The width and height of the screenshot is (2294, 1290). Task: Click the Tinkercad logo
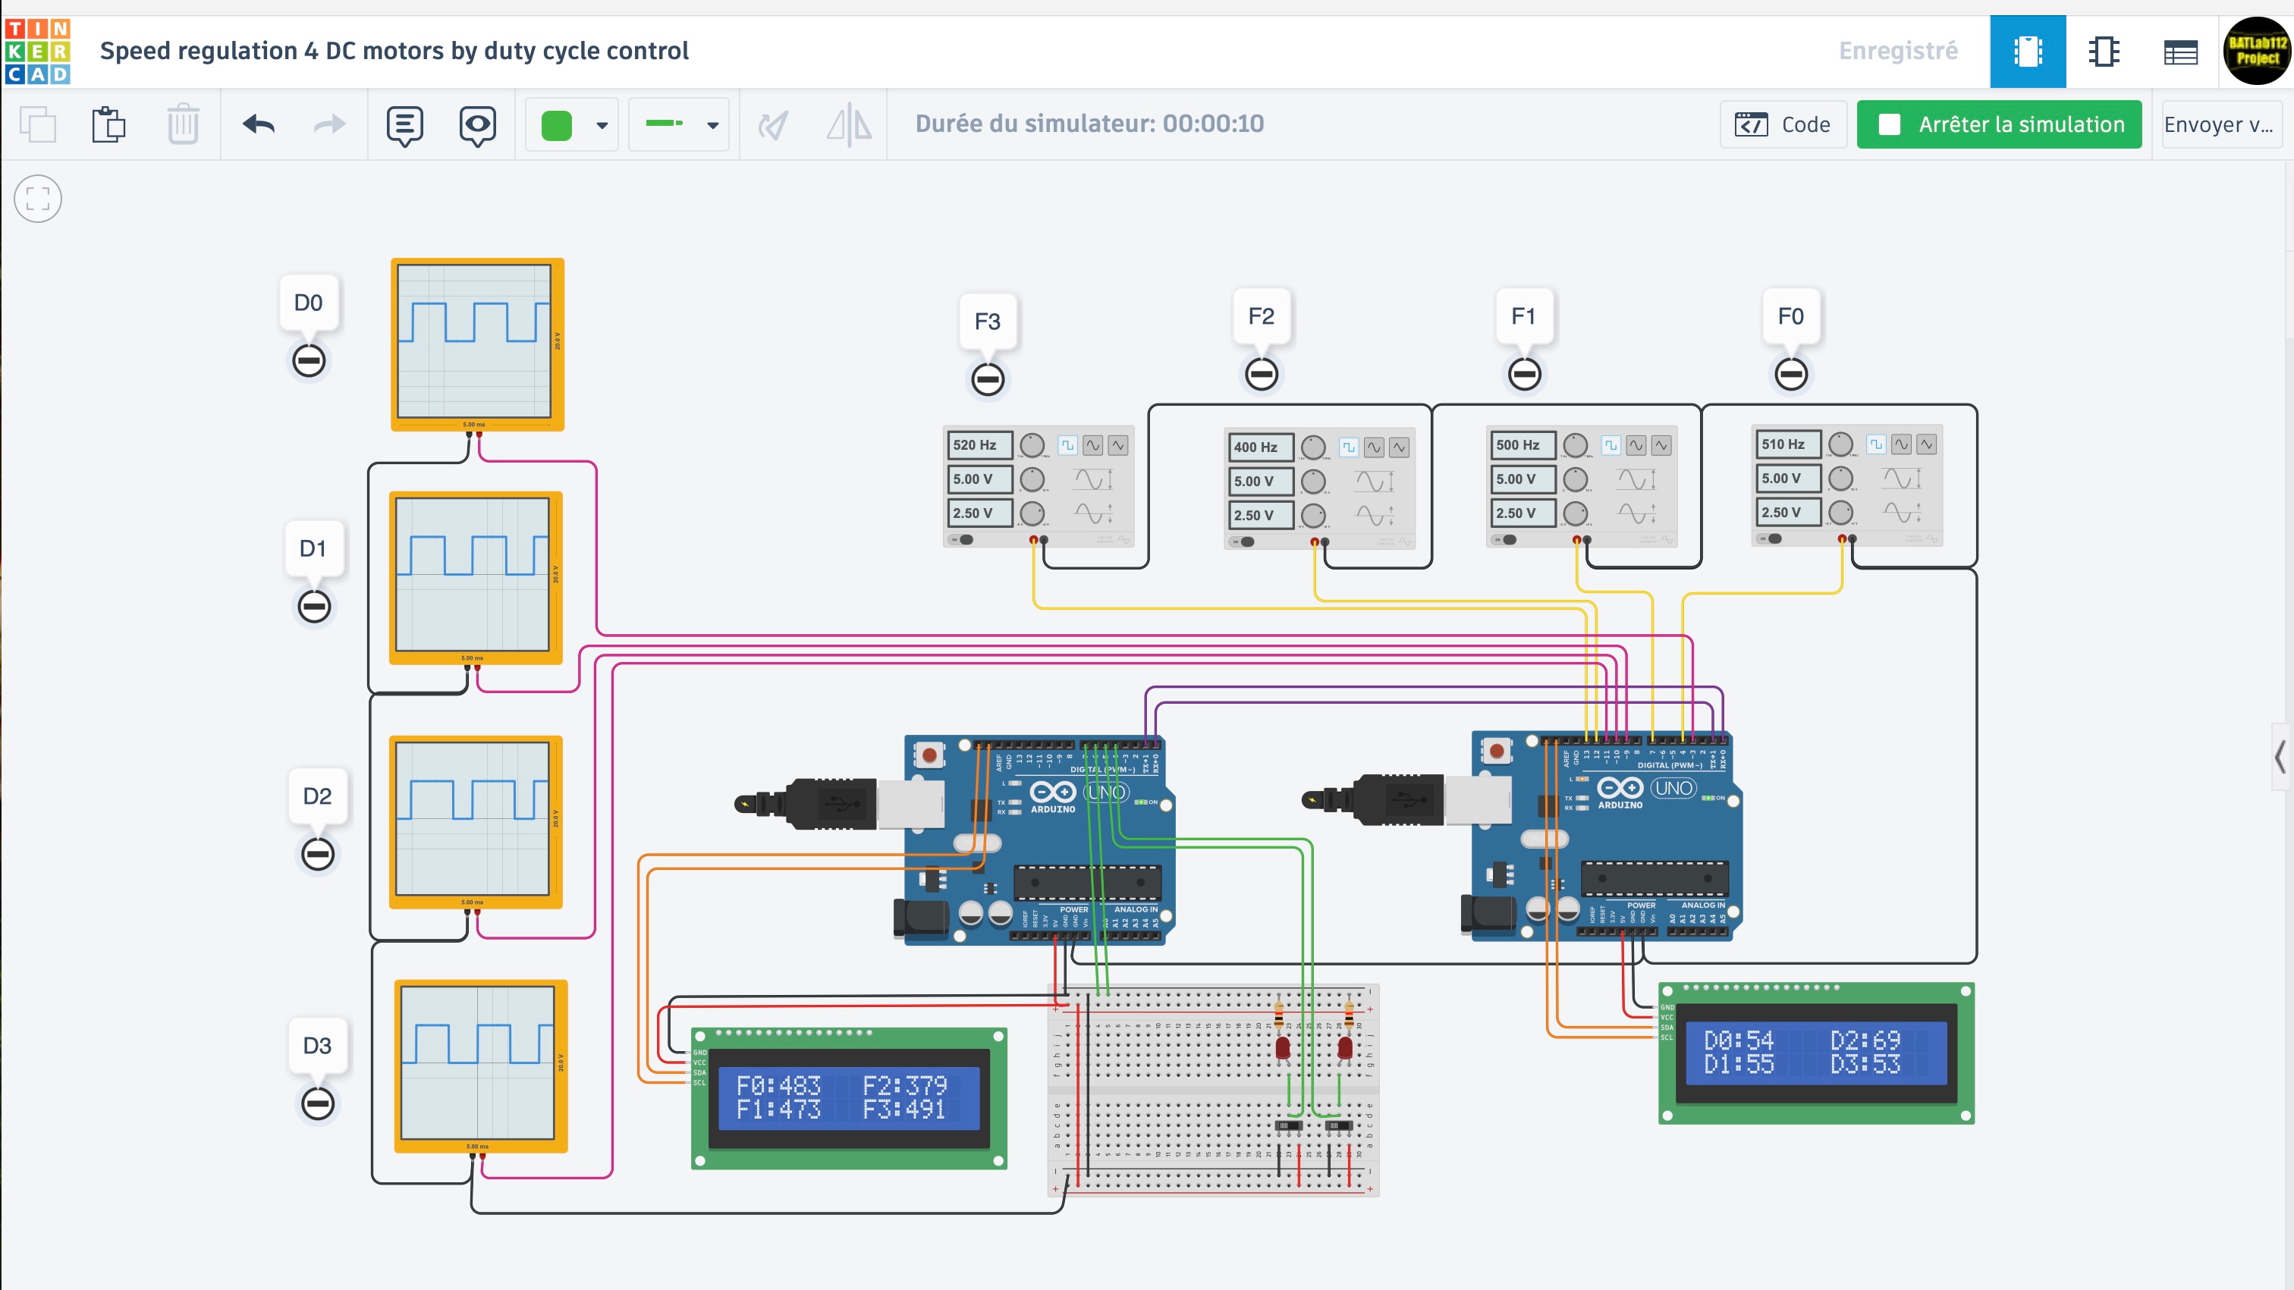(x=37, y=52)
